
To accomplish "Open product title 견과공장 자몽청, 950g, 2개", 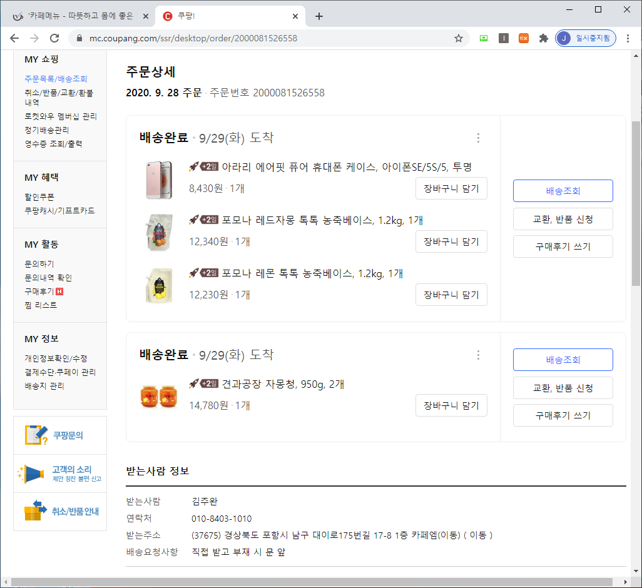I will [283, 384].
